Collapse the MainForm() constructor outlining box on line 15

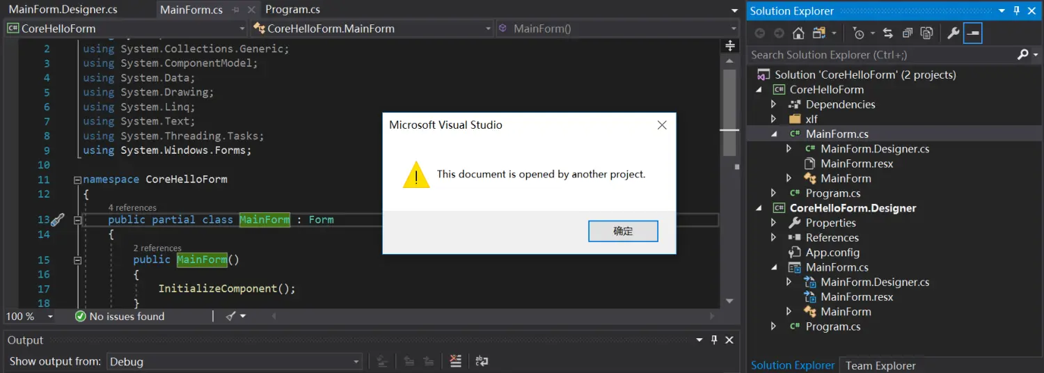(77, 260)
